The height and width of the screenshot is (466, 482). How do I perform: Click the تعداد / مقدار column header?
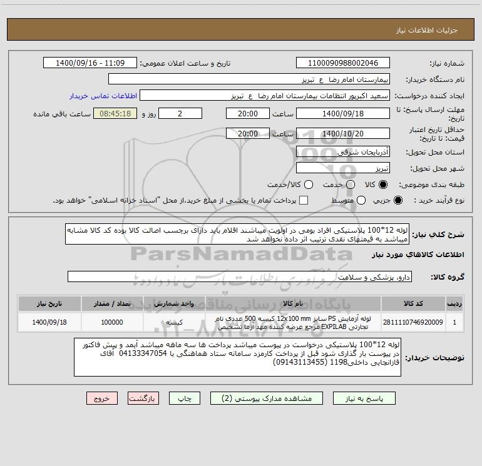112,303
